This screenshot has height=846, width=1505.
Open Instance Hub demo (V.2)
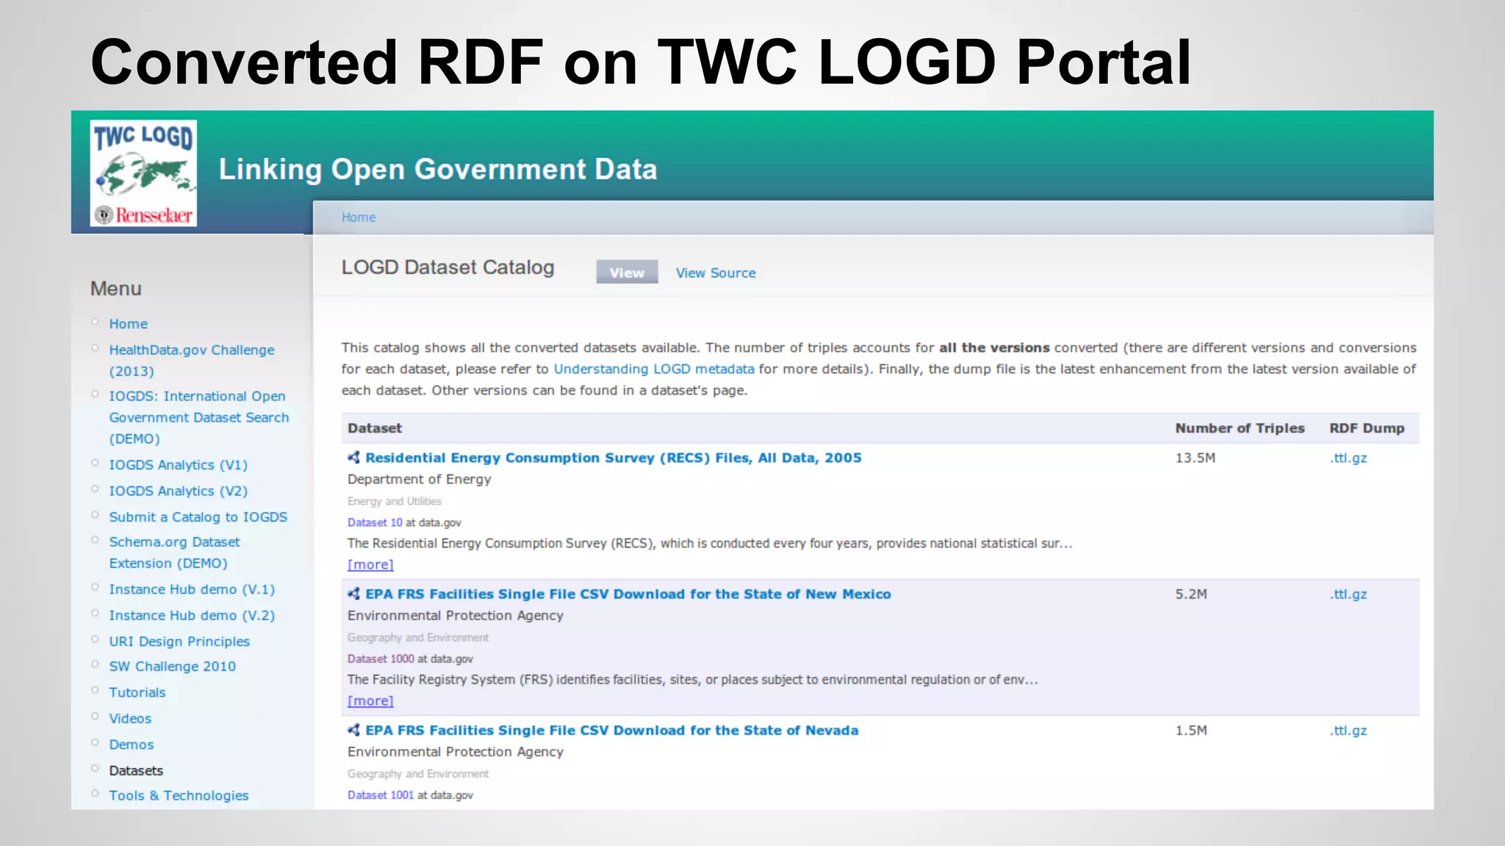pyautogui.click(x=192, y=615)
